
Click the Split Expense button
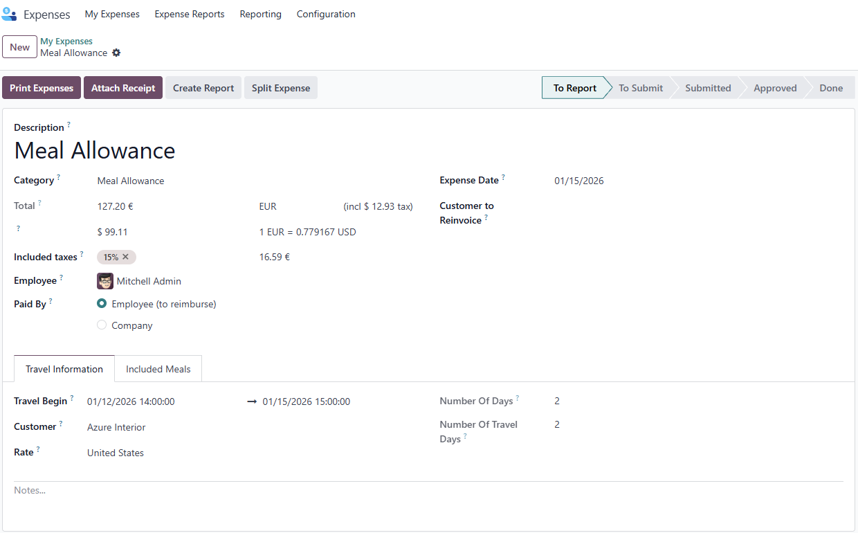pos(281,88)
